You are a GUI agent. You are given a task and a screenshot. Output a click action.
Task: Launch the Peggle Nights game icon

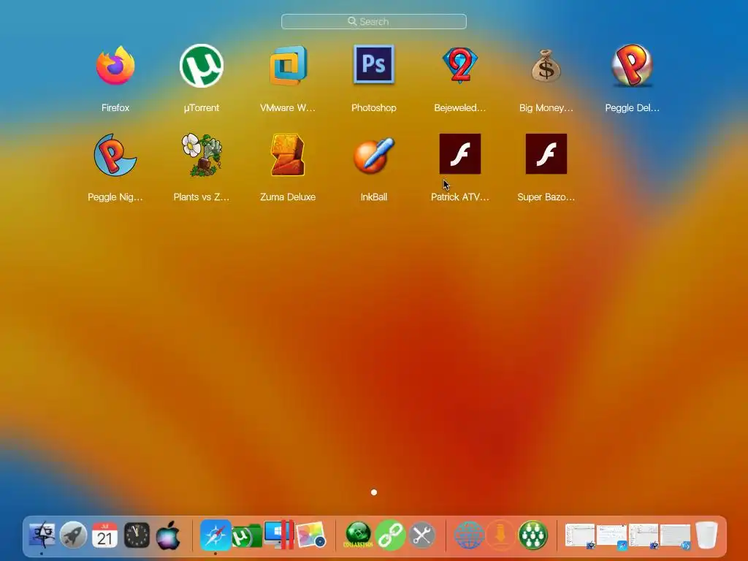(115, 155)
